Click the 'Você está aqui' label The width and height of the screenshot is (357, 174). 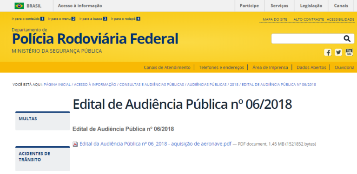(x=27, y=85)
